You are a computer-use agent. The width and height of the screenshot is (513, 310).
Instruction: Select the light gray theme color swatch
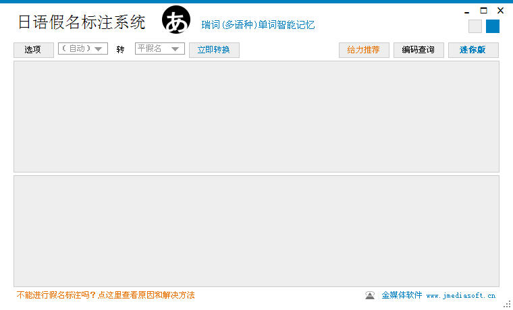point(475,26)
